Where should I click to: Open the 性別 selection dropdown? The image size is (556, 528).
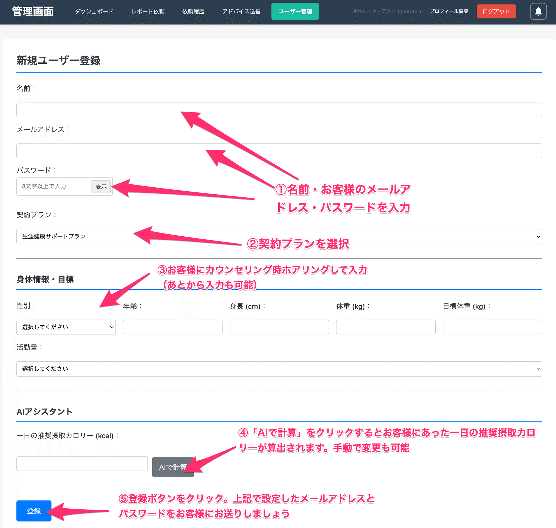tap(66, 327)
